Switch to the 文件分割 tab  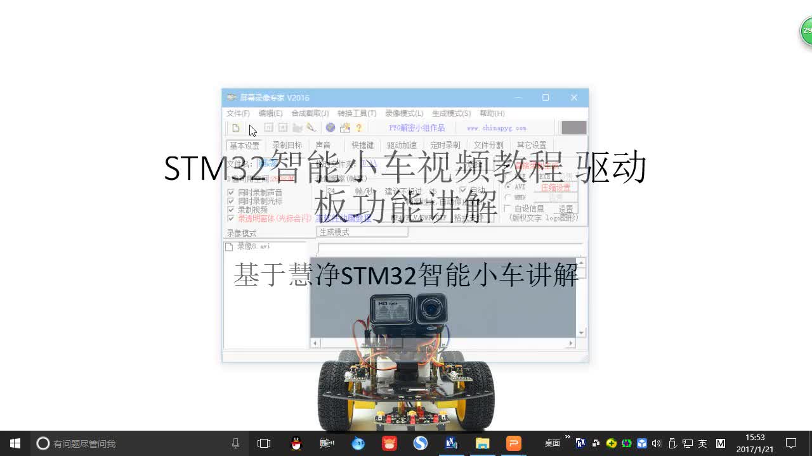pyautogui.click(x=488, y=145)
